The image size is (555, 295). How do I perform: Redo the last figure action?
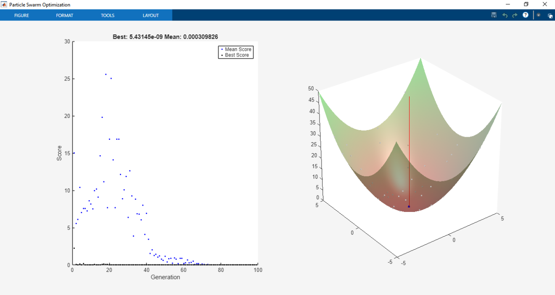(514, 15)
